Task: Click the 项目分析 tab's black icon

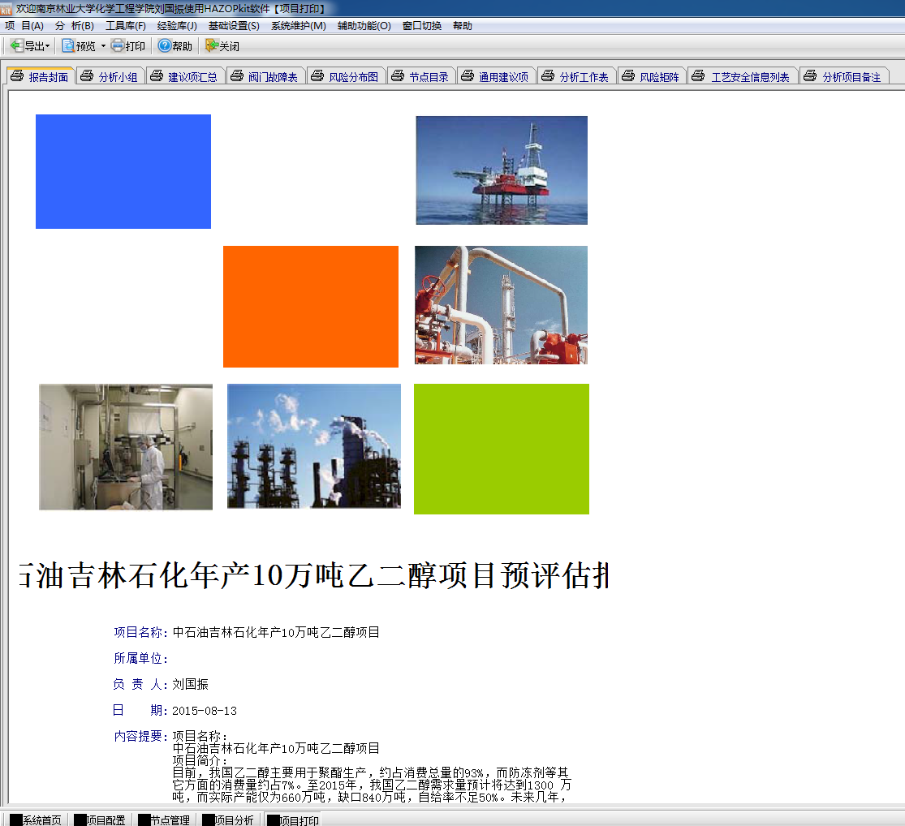Action: tap(209, 820)
